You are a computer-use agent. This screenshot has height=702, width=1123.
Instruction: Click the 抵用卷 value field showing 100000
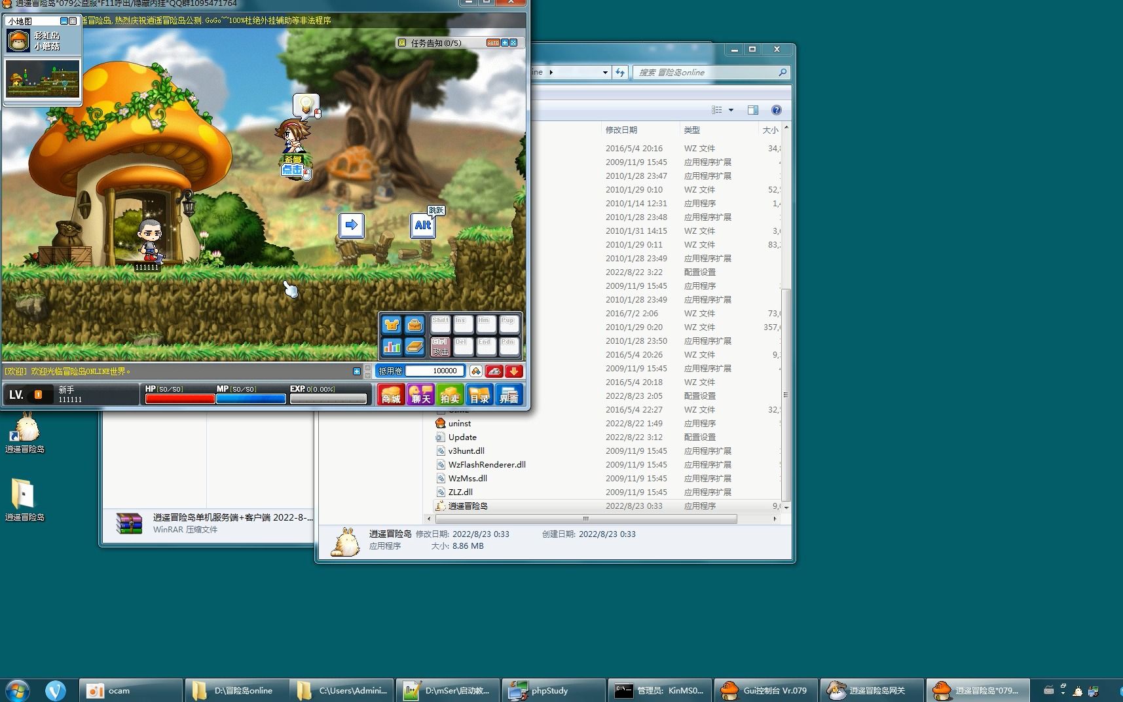435,371
